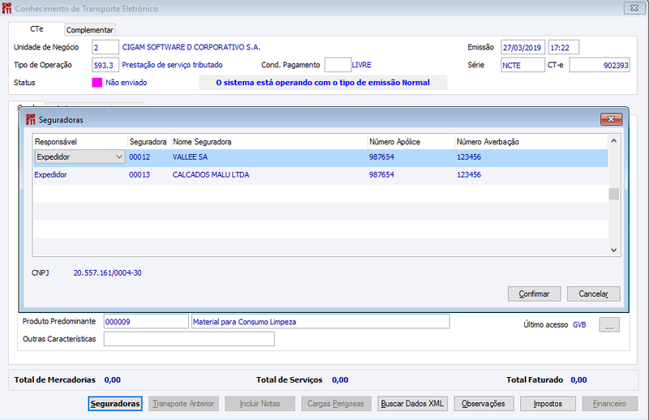Click the CT-e number field 902393

600,65
